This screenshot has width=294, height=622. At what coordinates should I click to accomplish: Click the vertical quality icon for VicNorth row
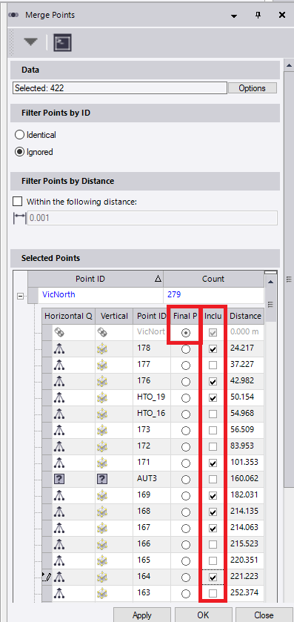coord(102,332)
